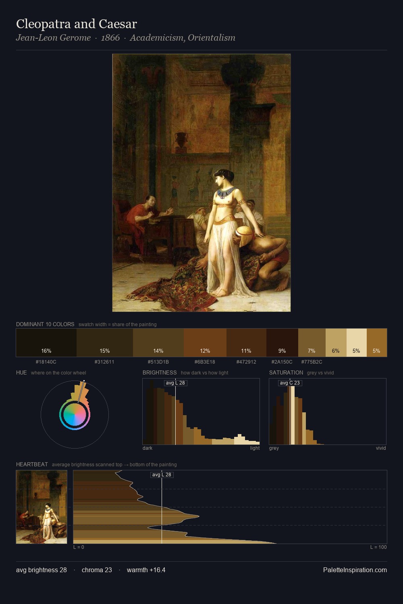
Task: Click the HUE section heading
Action: point(21,373)
